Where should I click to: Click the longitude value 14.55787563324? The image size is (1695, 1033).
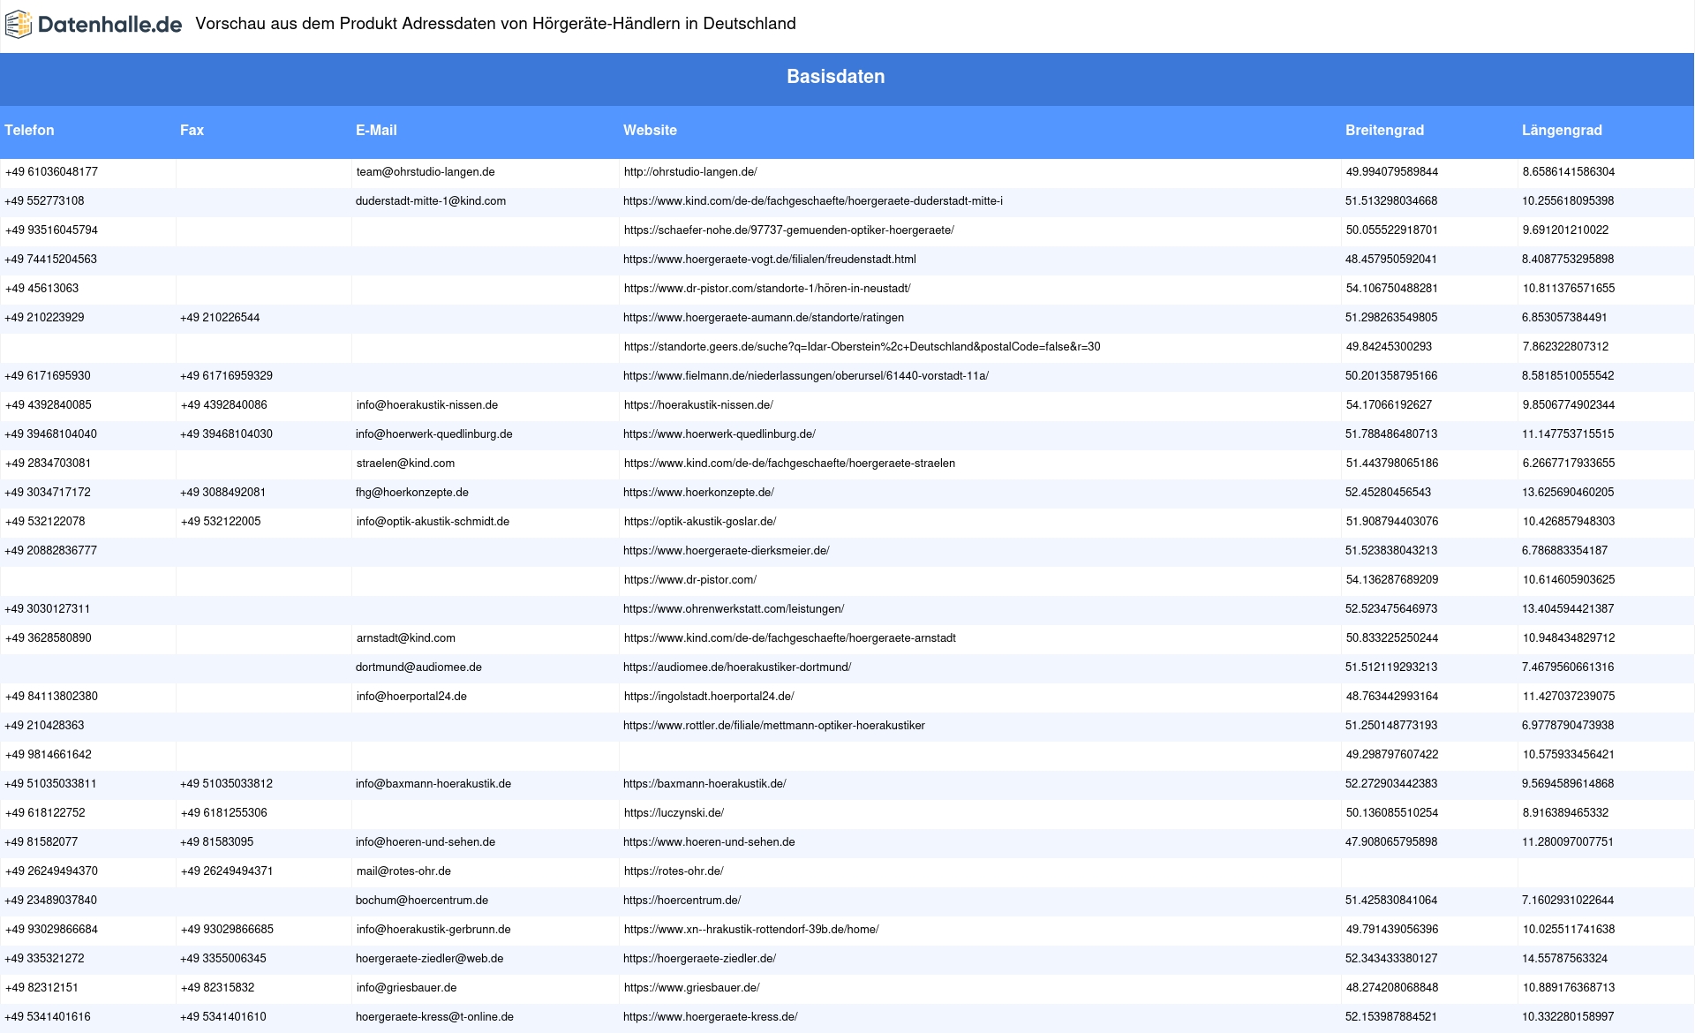click(1564, 959)
